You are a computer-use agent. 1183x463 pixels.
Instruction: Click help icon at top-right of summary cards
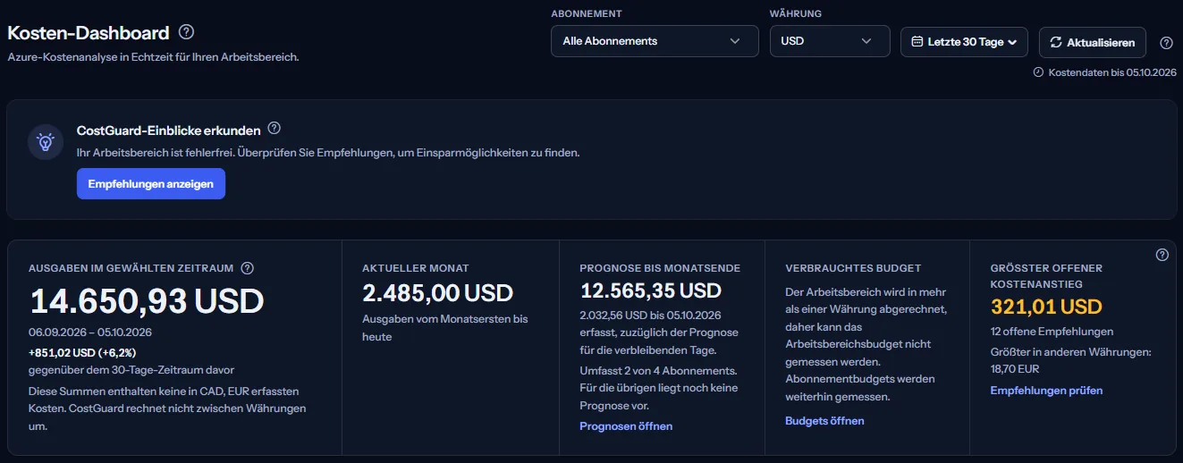click(x=1162, y=255)
